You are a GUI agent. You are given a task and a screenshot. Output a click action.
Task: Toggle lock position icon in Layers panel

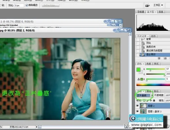click(151, 100)
